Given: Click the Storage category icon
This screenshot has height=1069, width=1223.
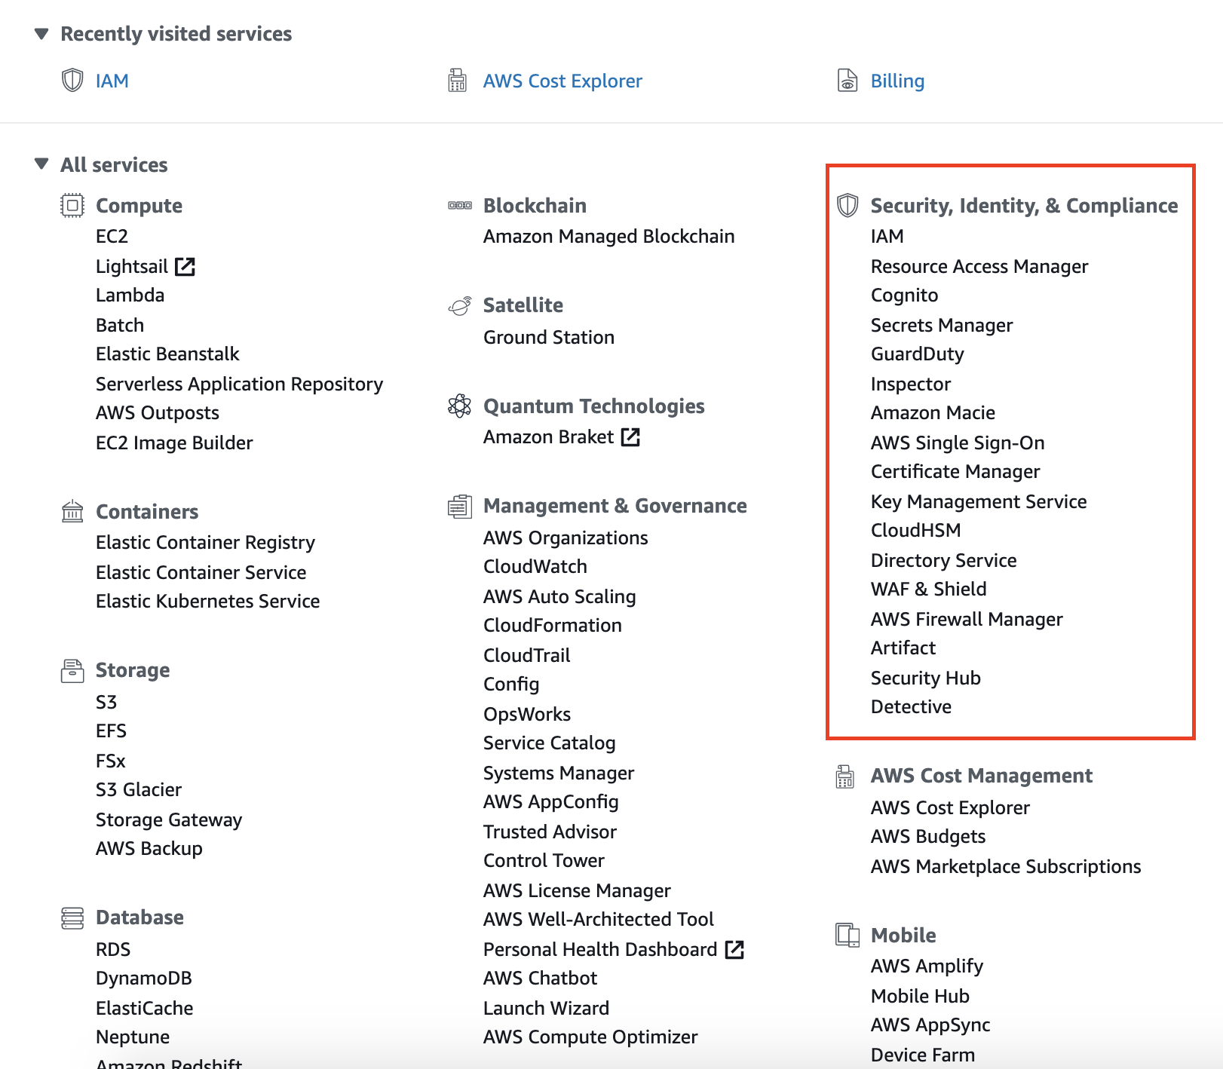Looking at the screenshot, I should pyautogui.click(x=72, y=670).
